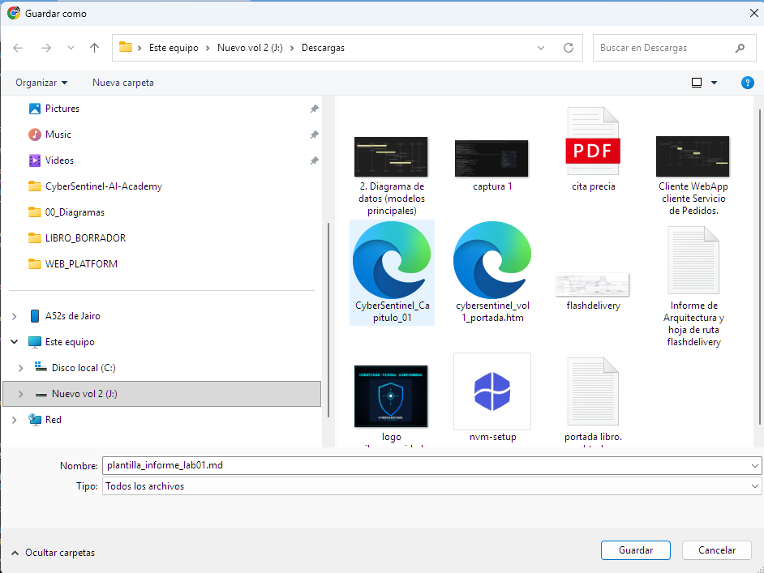Select cybersentinel_vol1_portada.htm Edge file
The height and width of the screenshot is (573, 764).
(x=492, y=261)
